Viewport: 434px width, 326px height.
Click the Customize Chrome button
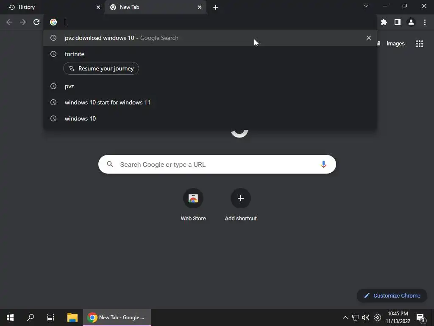(392, 295)
